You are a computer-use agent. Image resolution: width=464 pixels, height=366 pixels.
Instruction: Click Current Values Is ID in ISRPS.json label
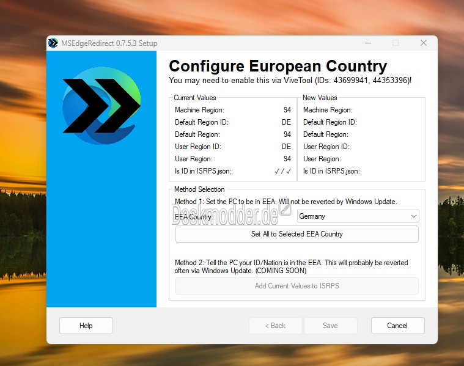[203, 171]
